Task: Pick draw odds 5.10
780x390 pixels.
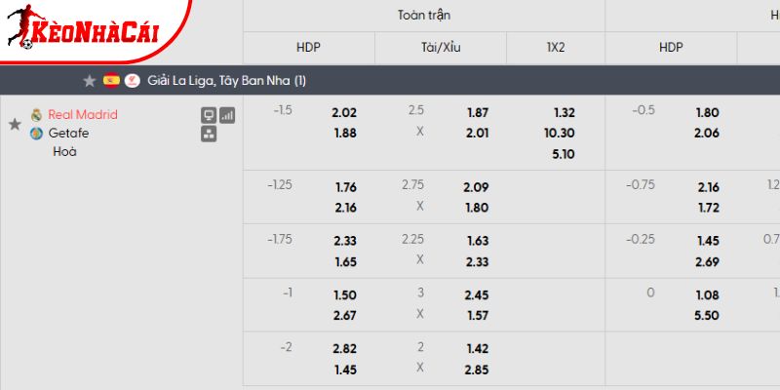Action: [564, 153]
